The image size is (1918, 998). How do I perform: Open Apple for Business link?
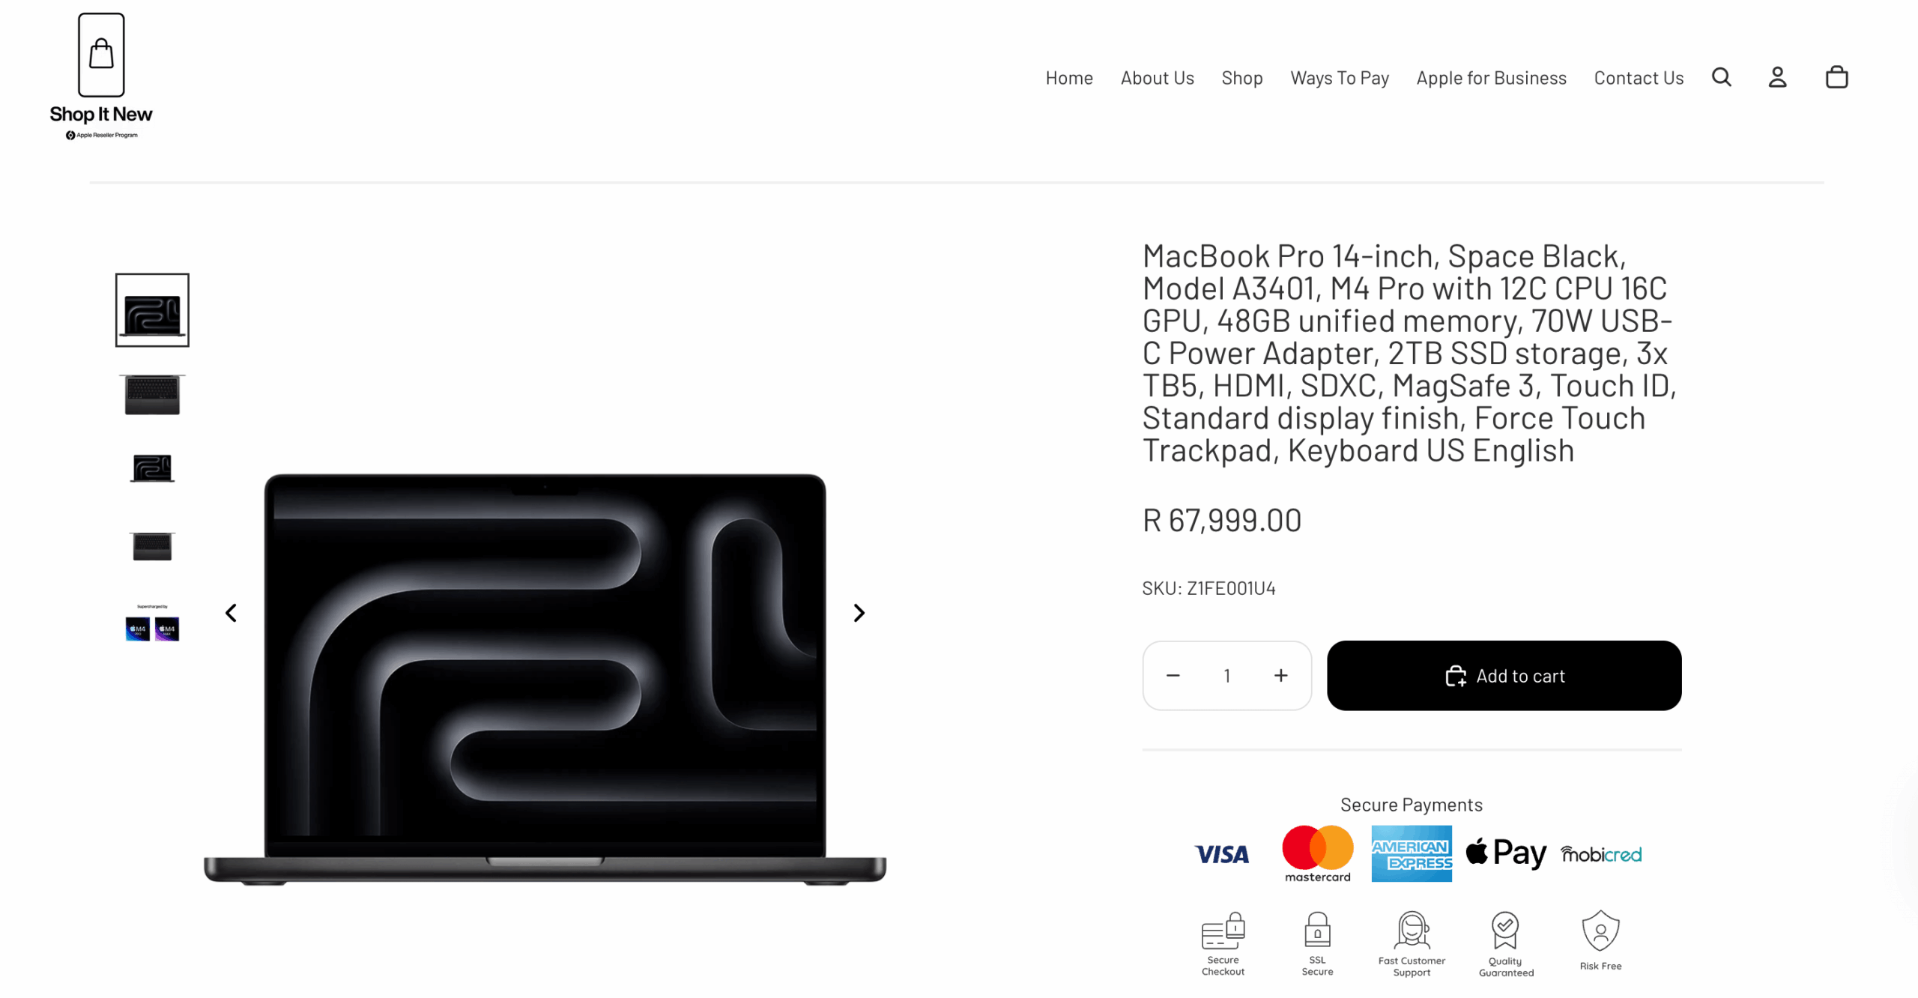[1490, 78]
